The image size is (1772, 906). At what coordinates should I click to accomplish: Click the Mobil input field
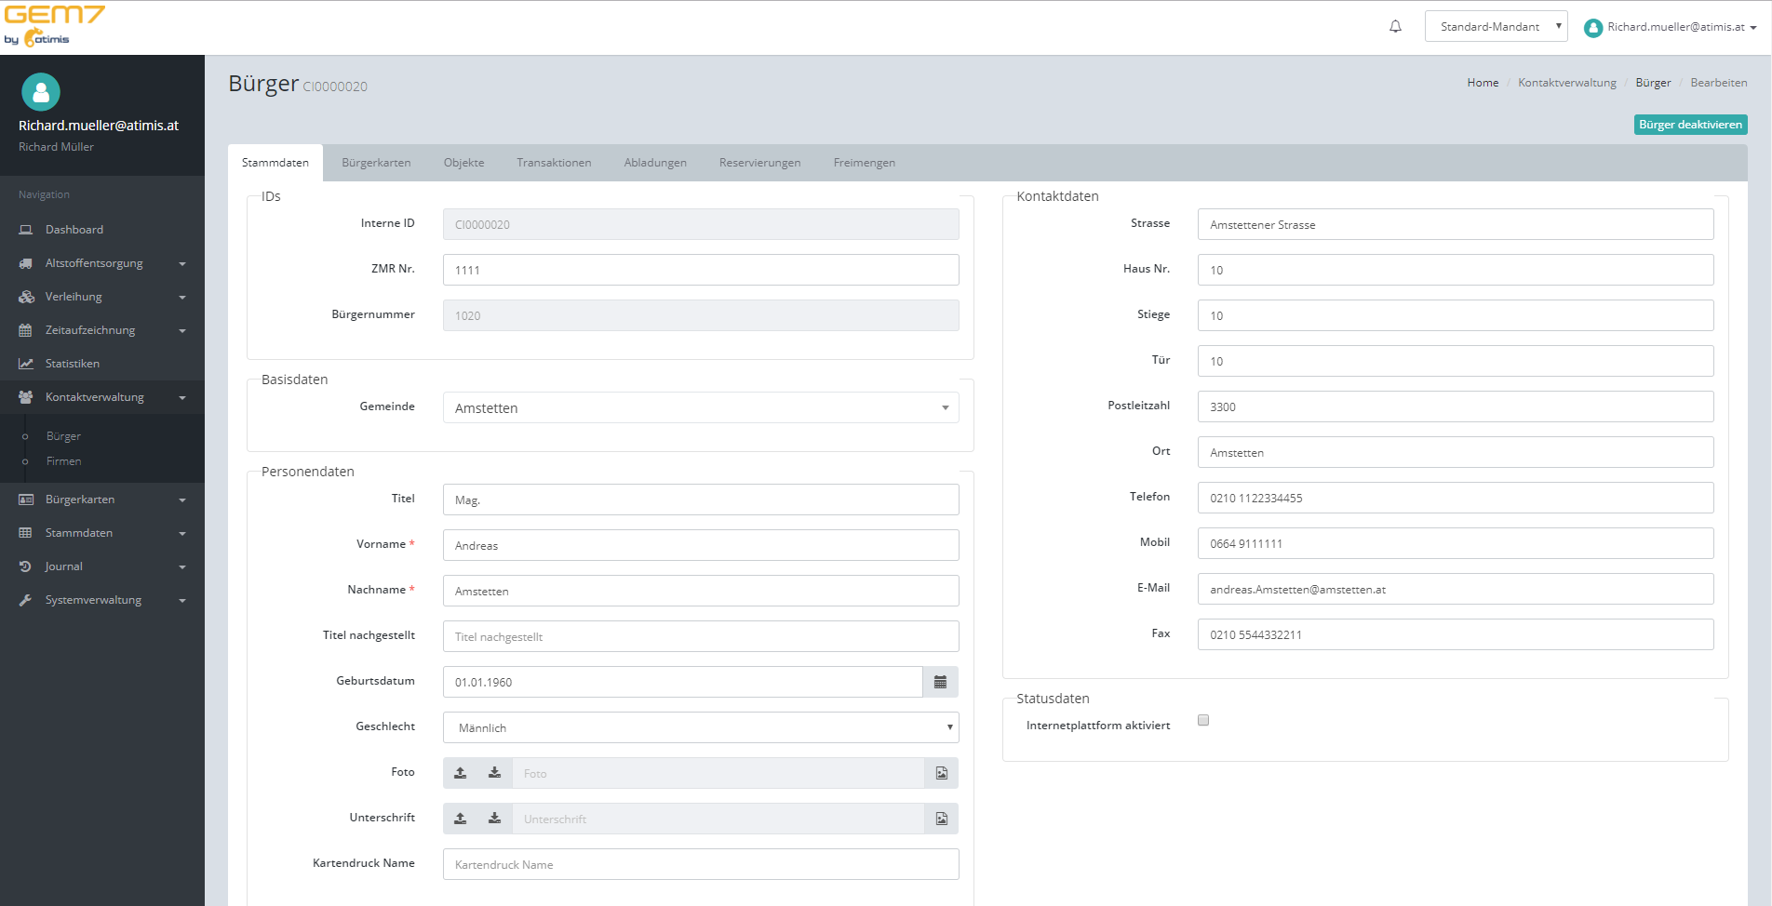click(1456, 543)
